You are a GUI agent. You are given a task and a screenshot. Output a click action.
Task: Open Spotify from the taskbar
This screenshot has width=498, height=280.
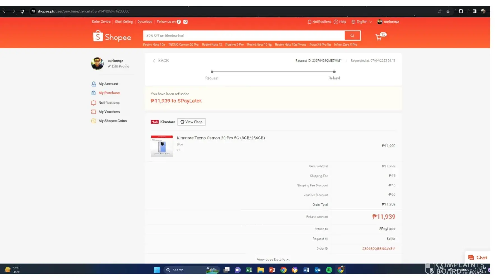329,270
